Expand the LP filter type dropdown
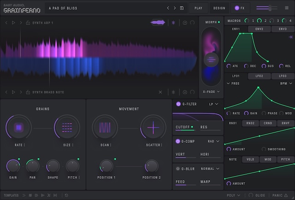This screenshot has width=295, height=200. tap(214, 104)
